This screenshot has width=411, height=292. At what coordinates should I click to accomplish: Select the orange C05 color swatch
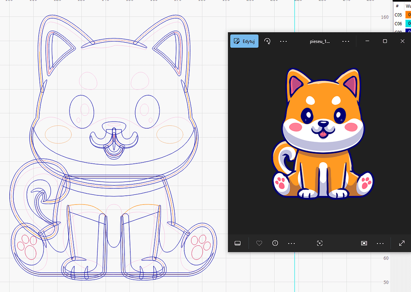407,14
